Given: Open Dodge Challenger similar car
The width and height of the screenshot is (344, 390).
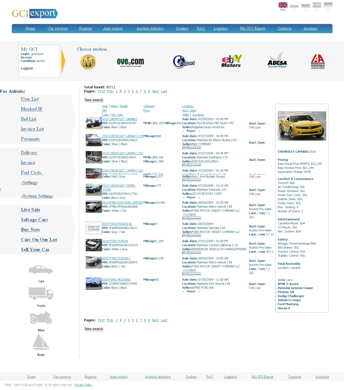Looking at the screenshot, I should 291,296.
